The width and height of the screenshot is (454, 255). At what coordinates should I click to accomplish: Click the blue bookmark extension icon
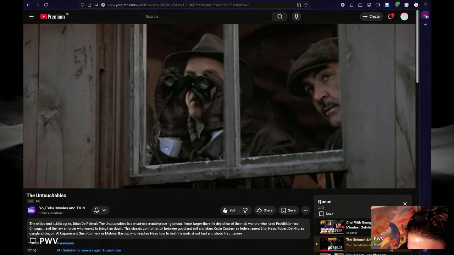pos(387,5)
